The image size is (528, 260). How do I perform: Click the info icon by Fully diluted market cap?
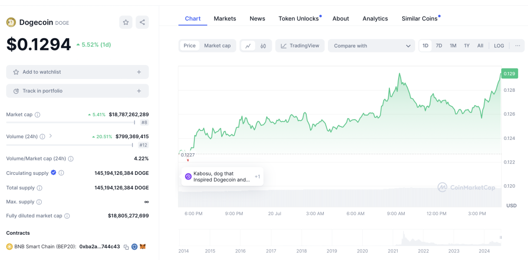pyautogui.click(x=67, y=216)
